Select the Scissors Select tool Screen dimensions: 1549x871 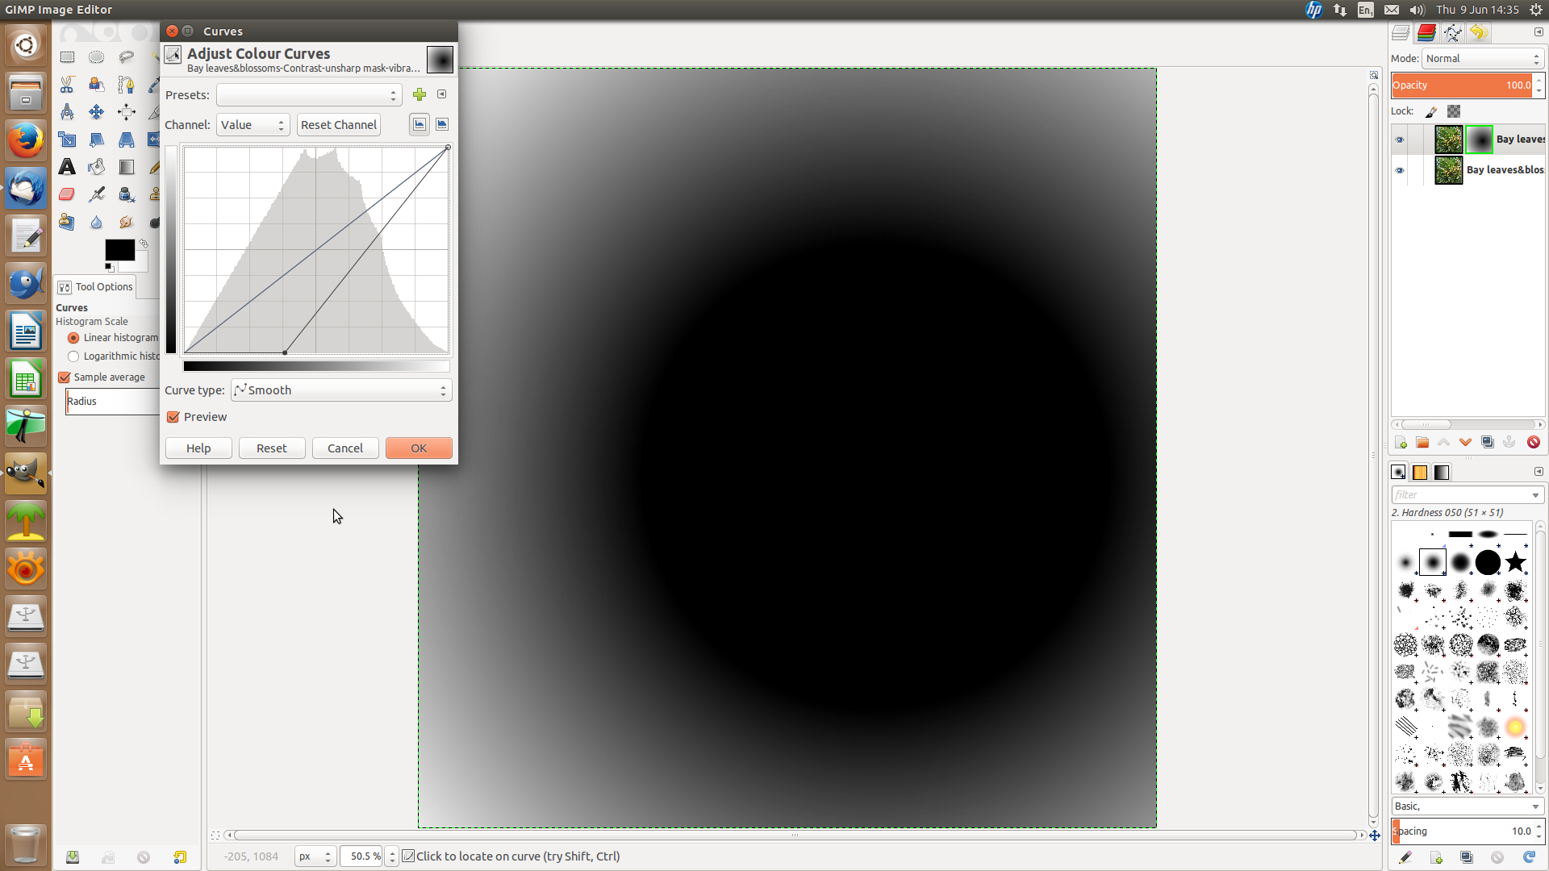click(x=67, y=85)
